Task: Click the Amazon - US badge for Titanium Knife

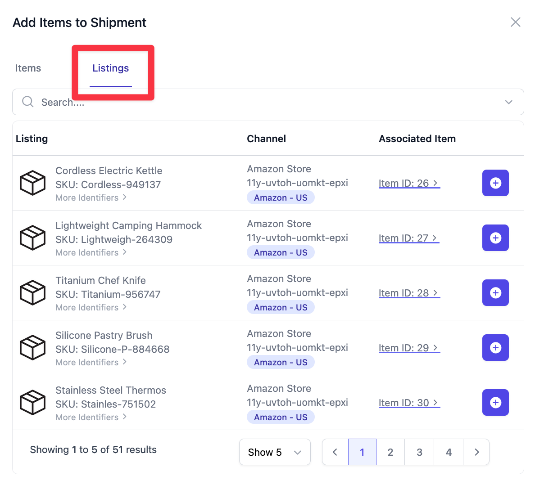Action: [x=281, y=307]
